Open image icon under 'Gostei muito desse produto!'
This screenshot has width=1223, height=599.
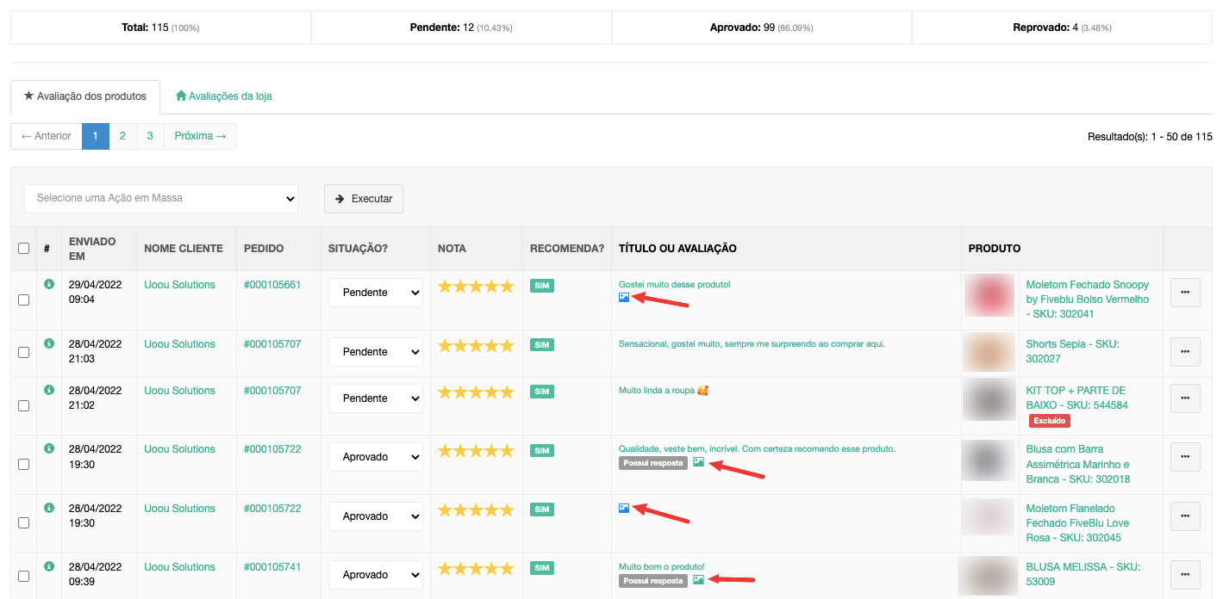[x=624, y=298]
